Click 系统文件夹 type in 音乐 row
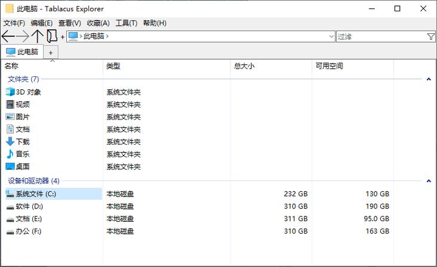 coord(124,154)
